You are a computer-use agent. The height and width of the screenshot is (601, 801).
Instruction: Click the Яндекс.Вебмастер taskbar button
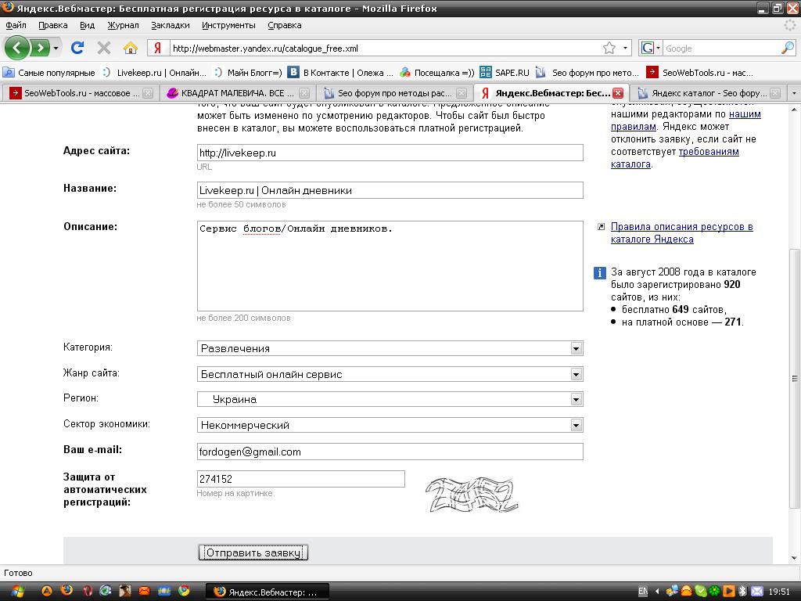(268, 592)
